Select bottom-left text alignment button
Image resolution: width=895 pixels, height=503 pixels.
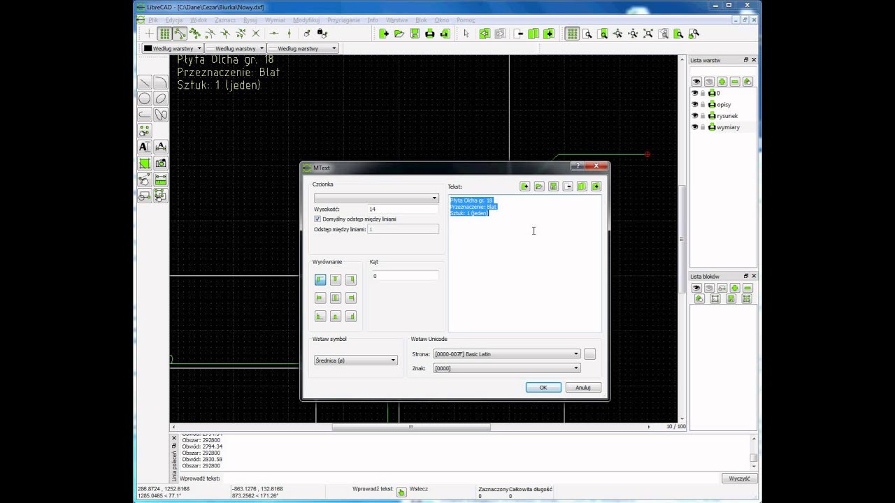point(320,316)
